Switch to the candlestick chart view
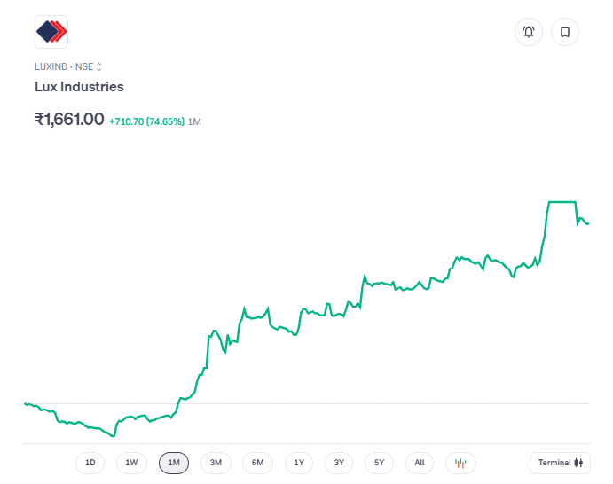 (x=460, y=463)
